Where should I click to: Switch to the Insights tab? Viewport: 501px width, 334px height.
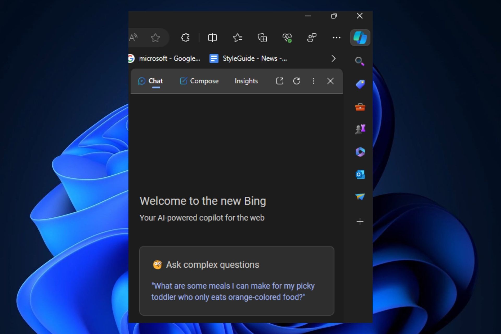246,81
